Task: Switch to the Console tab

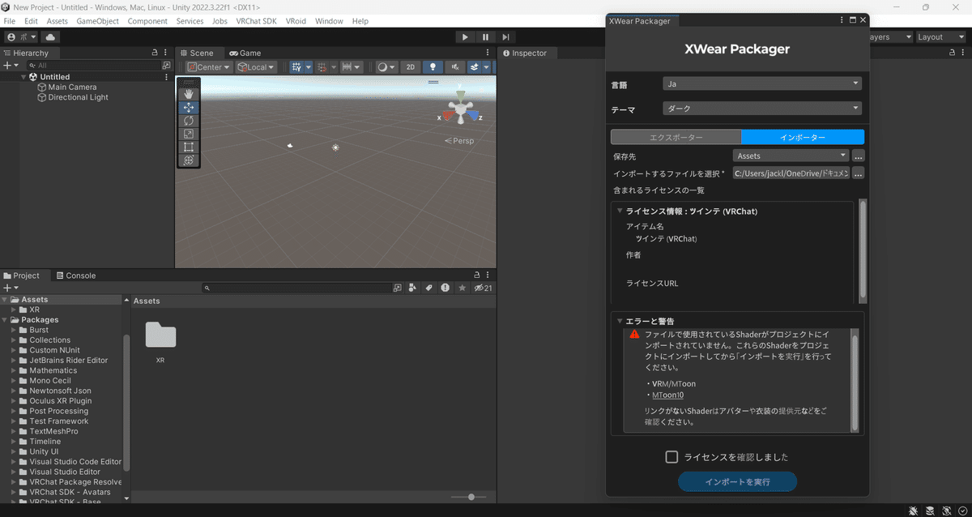Action: [x=75, y=276]
